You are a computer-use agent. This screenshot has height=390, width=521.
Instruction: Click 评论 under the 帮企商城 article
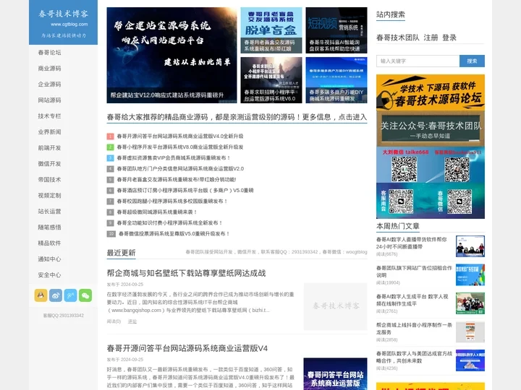pos(132,321)
